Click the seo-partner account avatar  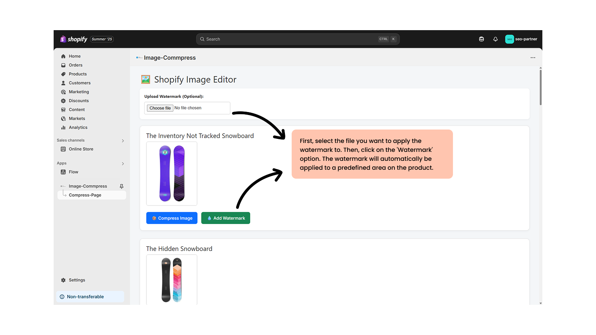point(509,39)
